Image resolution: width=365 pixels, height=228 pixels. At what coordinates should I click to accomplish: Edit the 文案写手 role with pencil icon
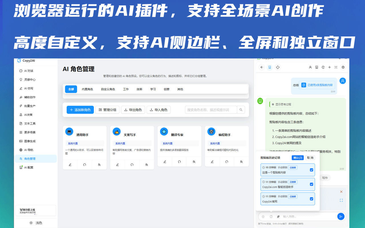117,165
